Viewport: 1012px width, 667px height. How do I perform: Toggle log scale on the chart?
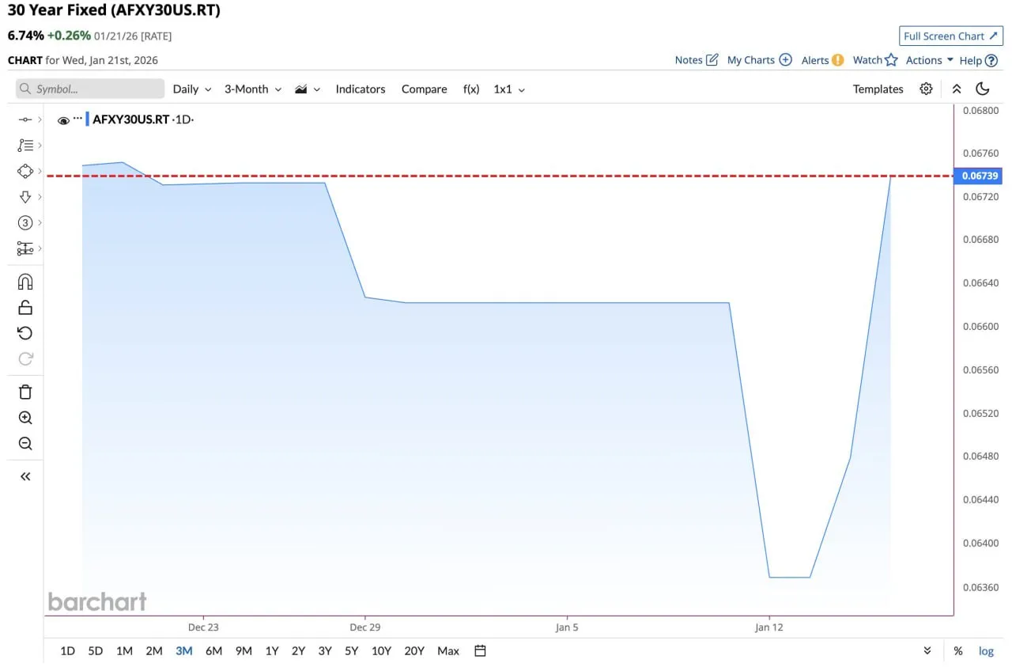click(x=986, y=650)
